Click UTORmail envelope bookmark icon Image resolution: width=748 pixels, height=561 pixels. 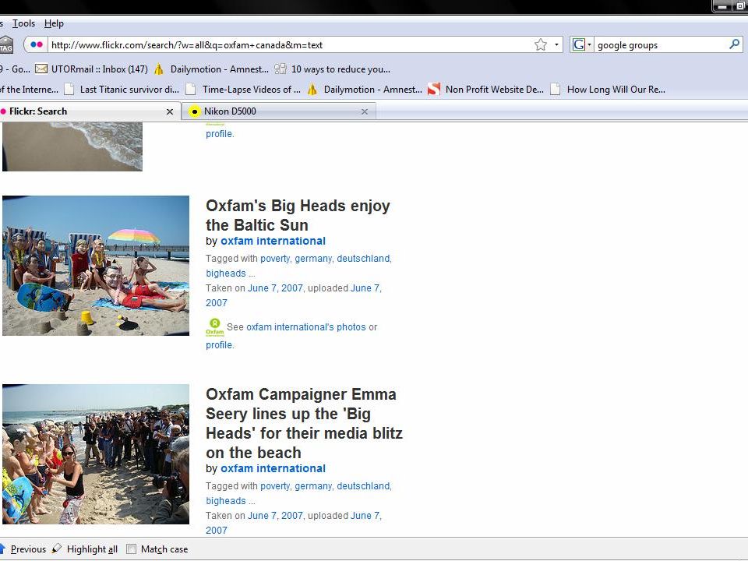click(x=41, y=69)
